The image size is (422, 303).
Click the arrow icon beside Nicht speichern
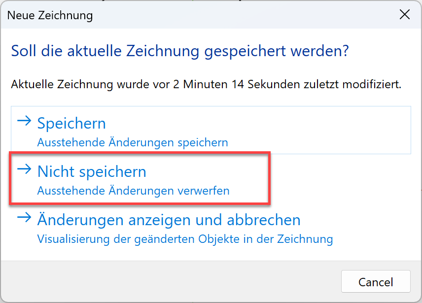pos(24,170)
